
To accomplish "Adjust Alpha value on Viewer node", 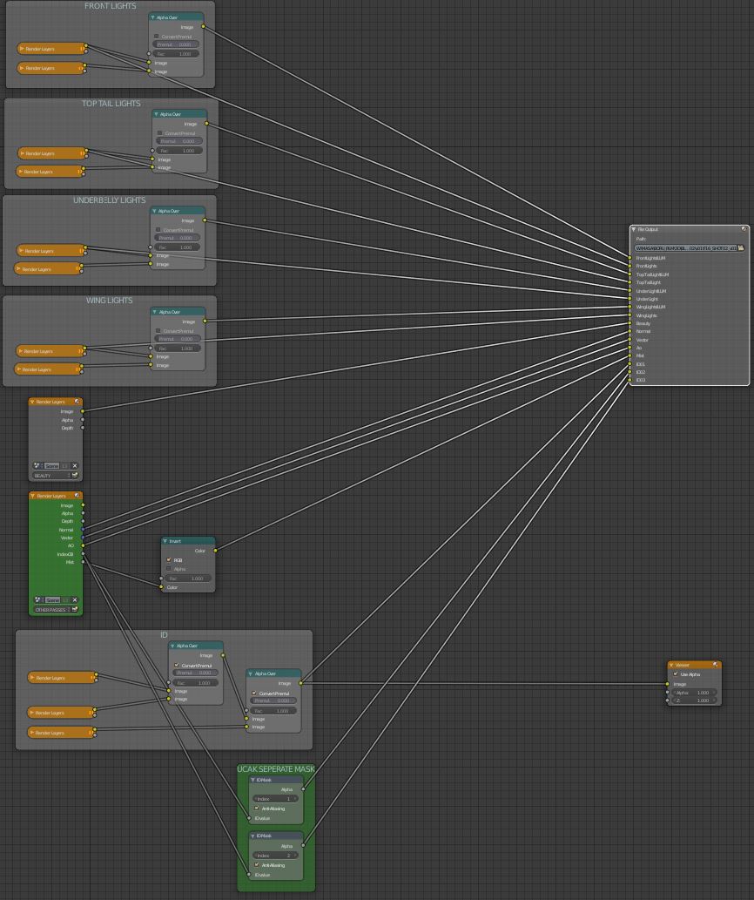I will (695, 693).
